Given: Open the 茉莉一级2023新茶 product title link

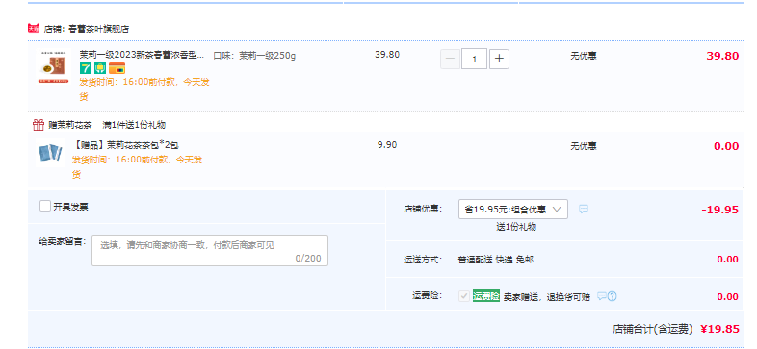Looking at the screenshot, I should 142,56.
